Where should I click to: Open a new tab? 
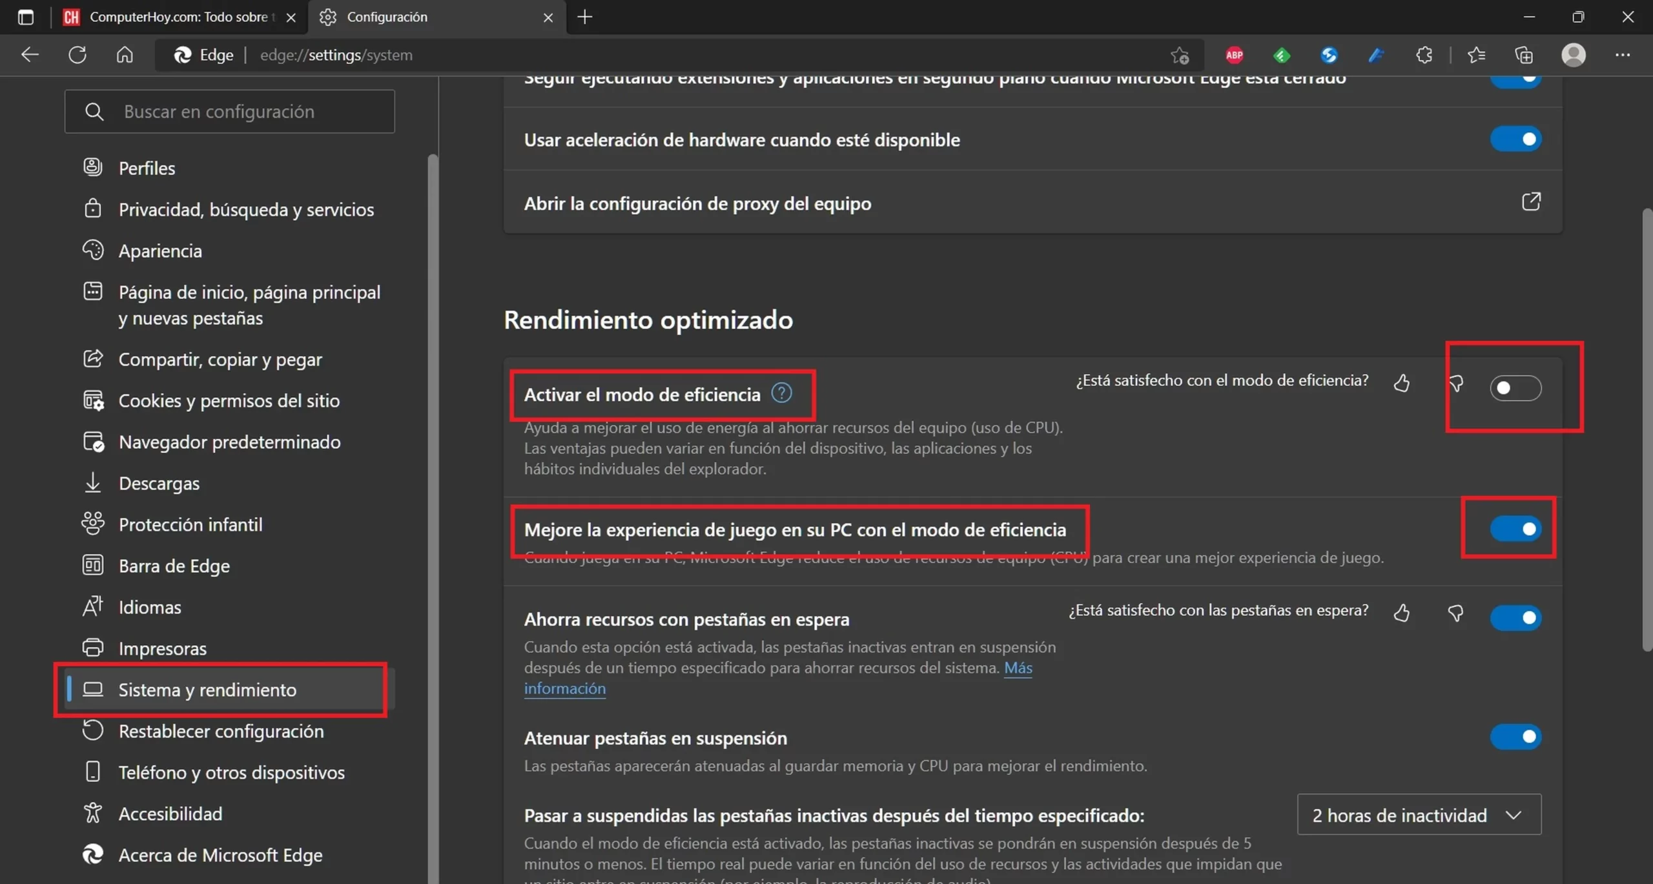click(584, 17)
